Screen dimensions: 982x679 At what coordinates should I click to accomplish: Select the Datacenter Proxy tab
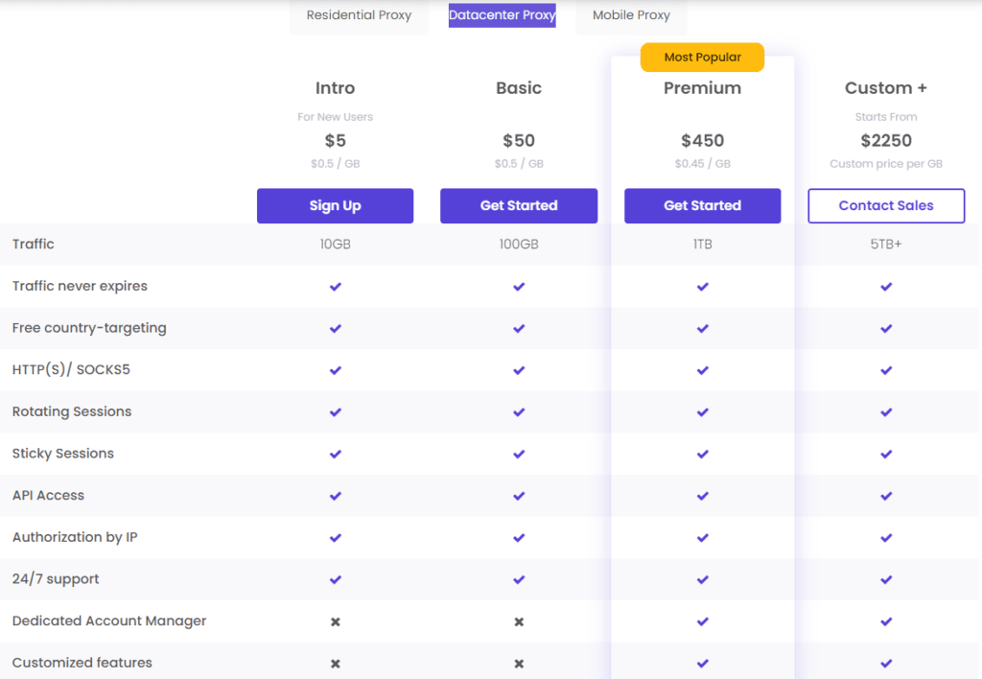tap(503, 15)
